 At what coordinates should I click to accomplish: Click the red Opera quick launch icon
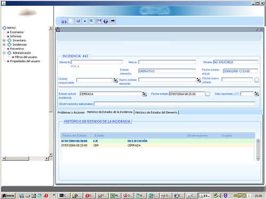click(x=46, y=196)
